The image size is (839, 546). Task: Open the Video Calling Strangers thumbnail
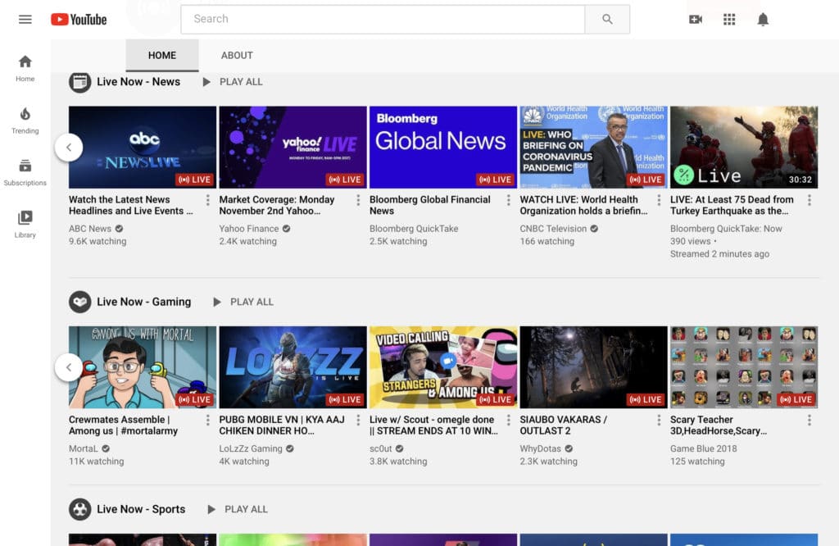pos(443,367)
